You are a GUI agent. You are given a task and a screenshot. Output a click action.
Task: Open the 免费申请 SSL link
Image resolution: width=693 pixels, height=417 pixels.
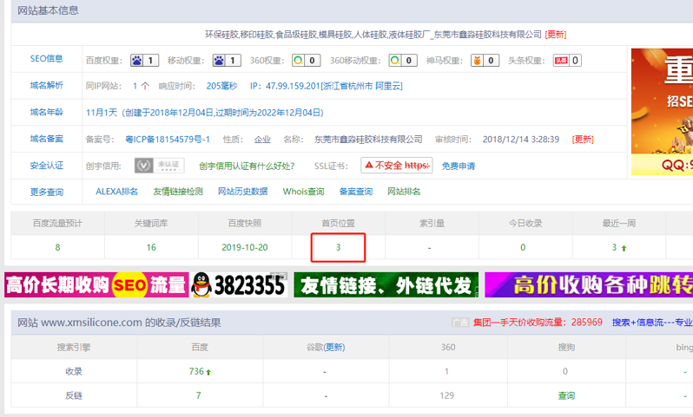click(459, 166)
